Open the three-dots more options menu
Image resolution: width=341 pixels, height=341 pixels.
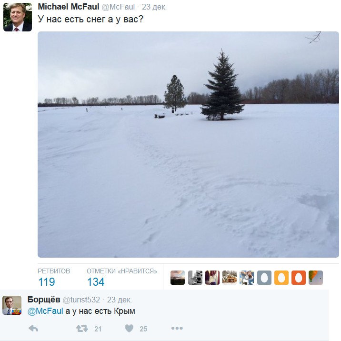pyautogui.click(x=177, y=328)
